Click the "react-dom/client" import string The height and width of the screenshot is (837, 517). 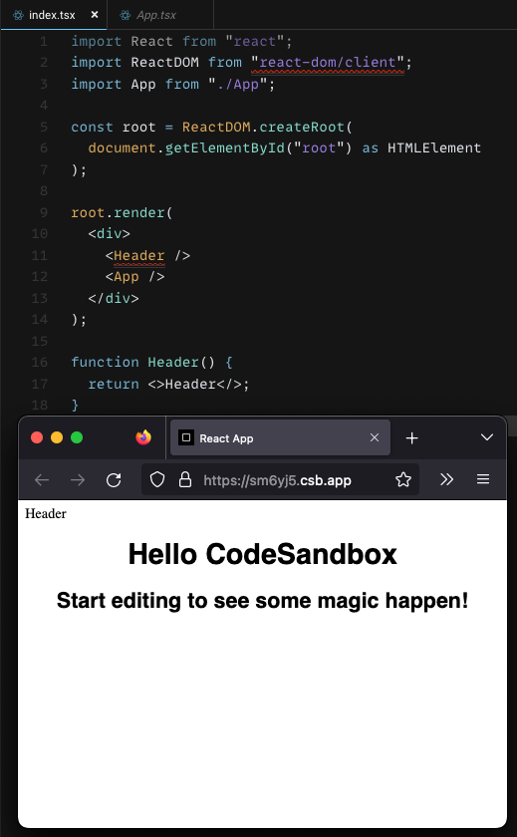pos(327,63)
